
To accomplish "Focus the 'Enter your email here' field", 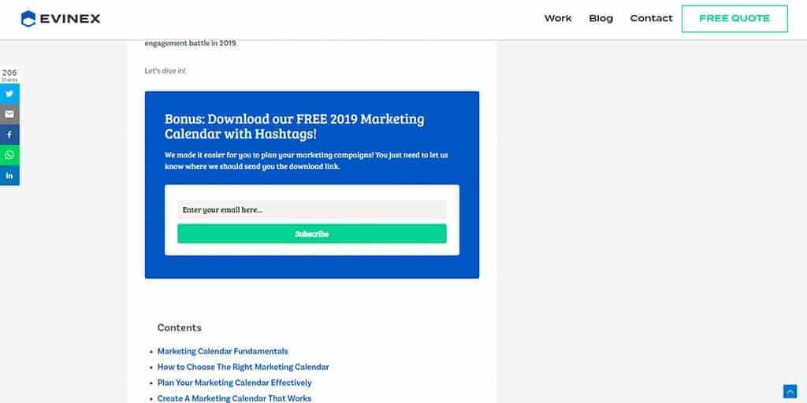I will pyautogui.click(x=312, y=209).
